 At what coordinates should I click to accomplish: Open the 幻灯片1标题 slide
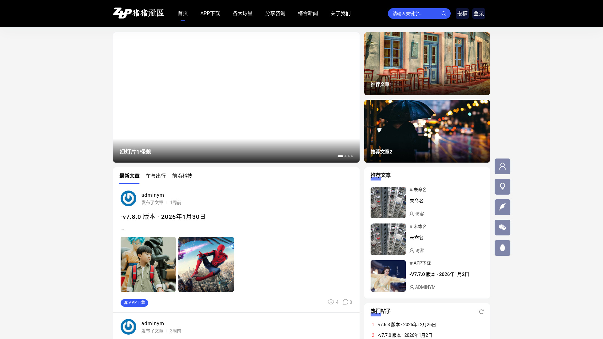coord(236,97)
